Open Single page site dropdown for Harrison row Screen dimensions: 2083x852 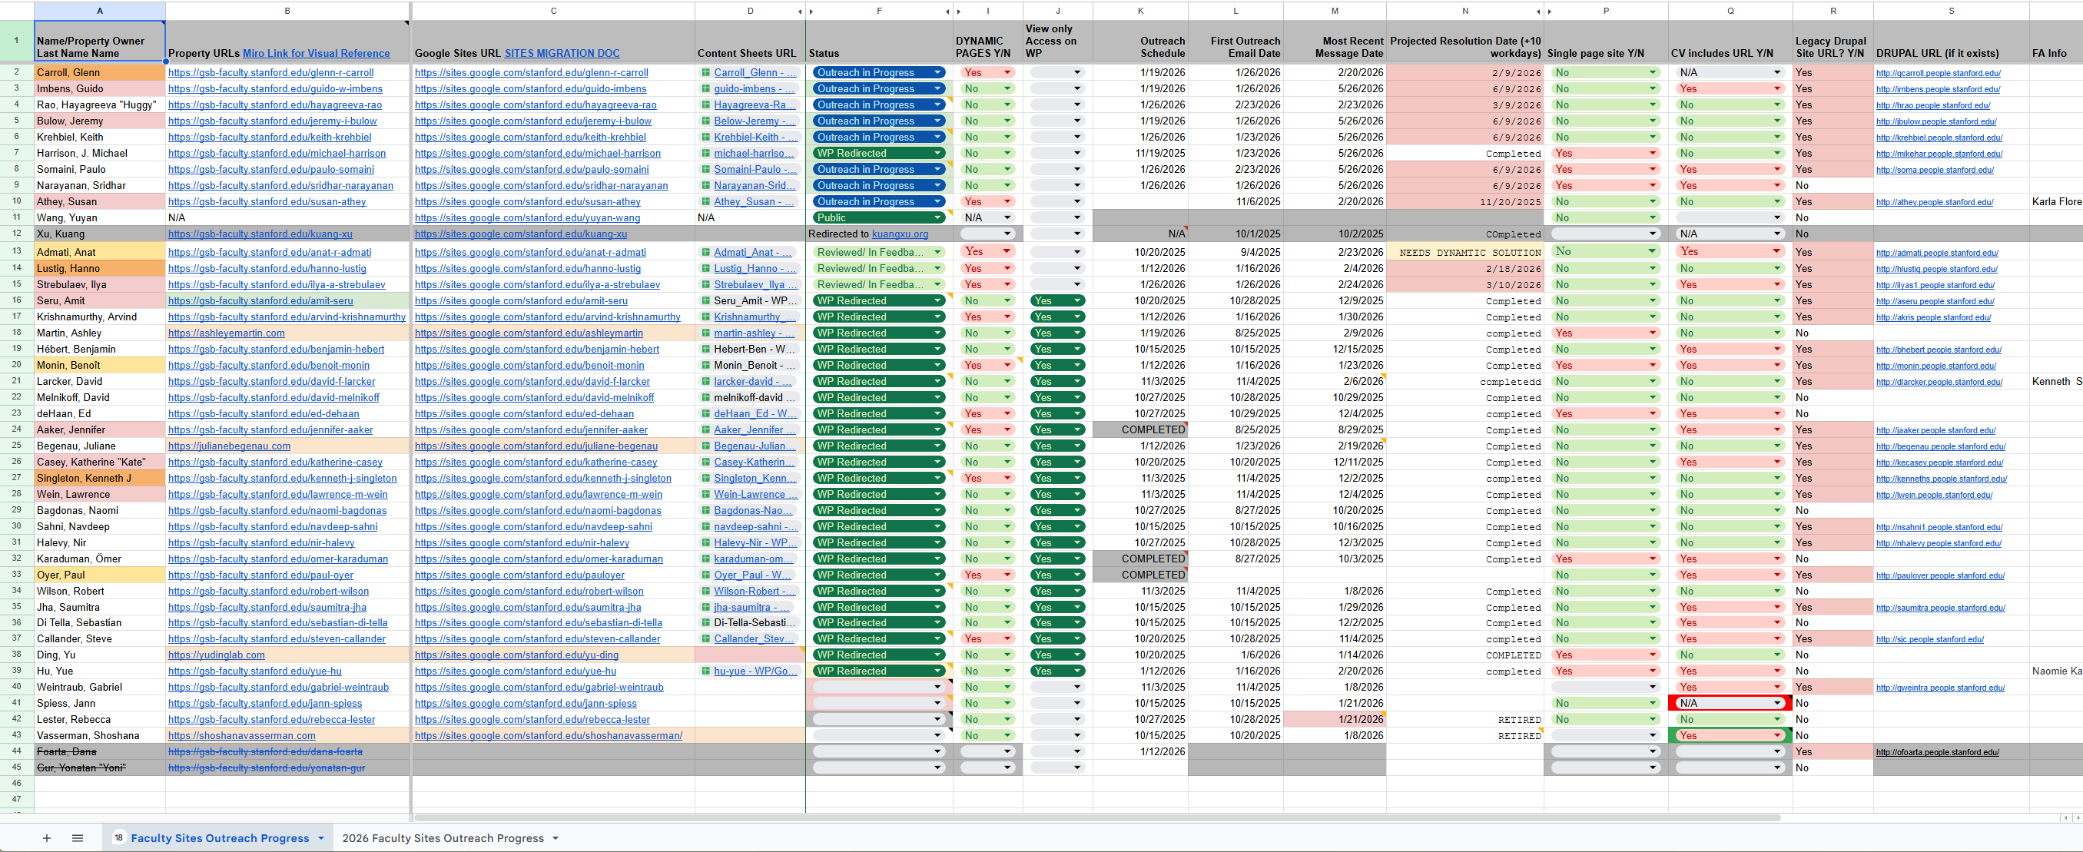[1653, 154]
